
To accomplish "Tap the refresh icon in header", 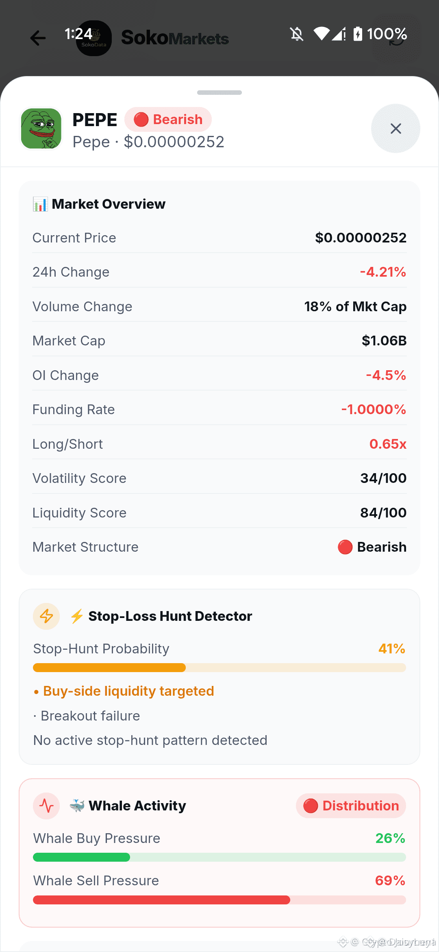I will (396, 38).
